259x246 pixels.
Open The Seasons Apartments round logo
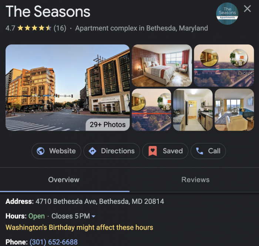(x=227, y=14)
